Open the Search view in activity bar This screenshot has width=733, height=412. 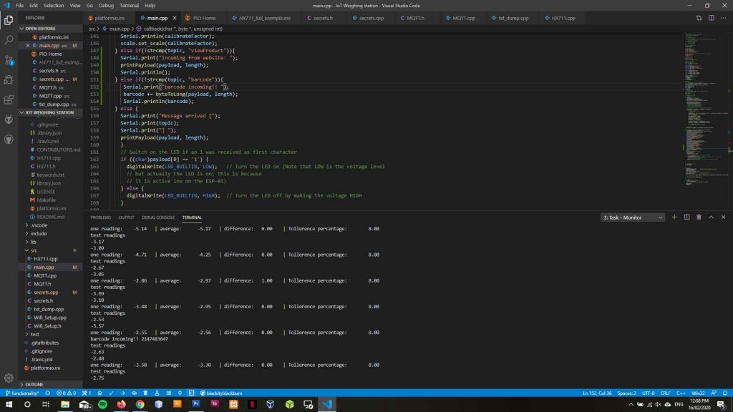point(9,40)
